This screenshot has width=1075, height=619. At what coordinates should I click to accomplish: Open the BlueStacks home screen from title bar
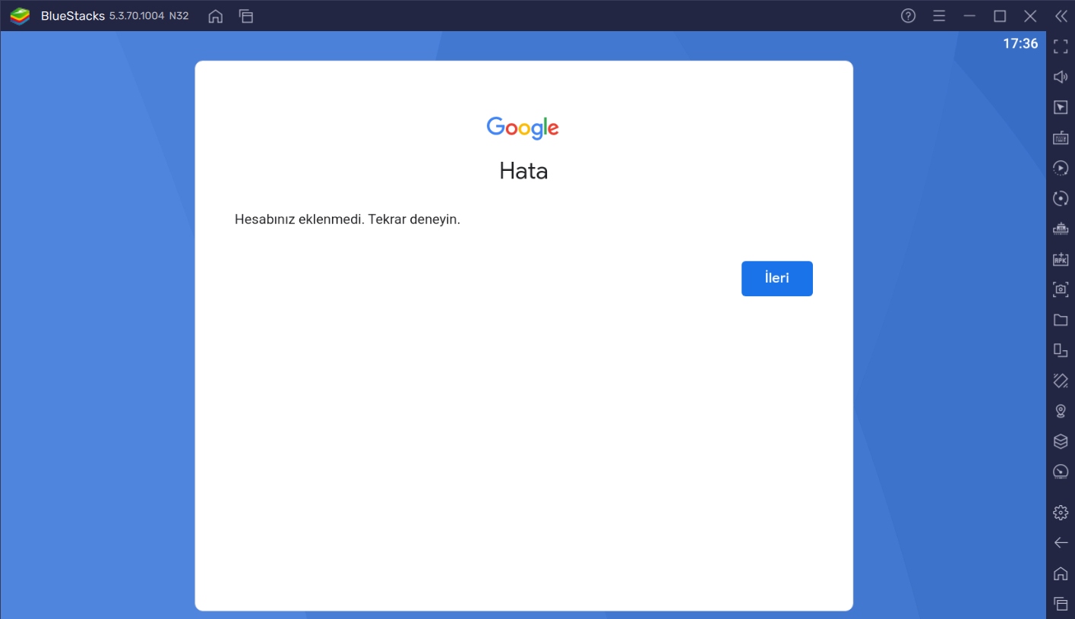pyautogui.click(x=216, y=16)
